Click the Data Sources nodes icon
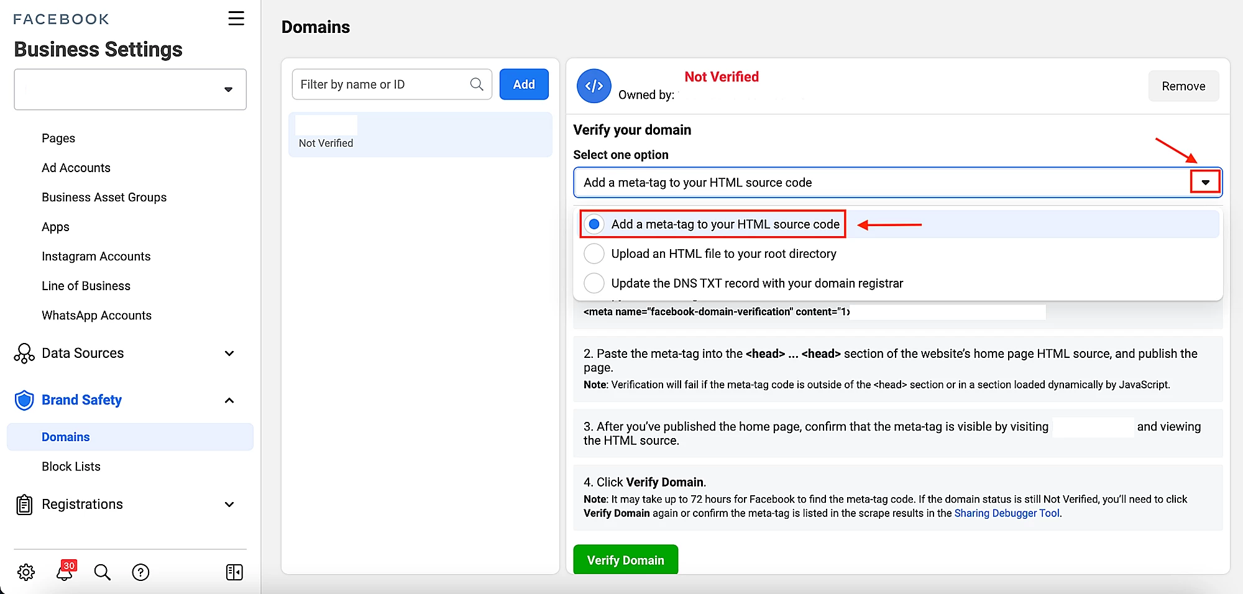Viewport: 1243px width, 594px height. 24,353
